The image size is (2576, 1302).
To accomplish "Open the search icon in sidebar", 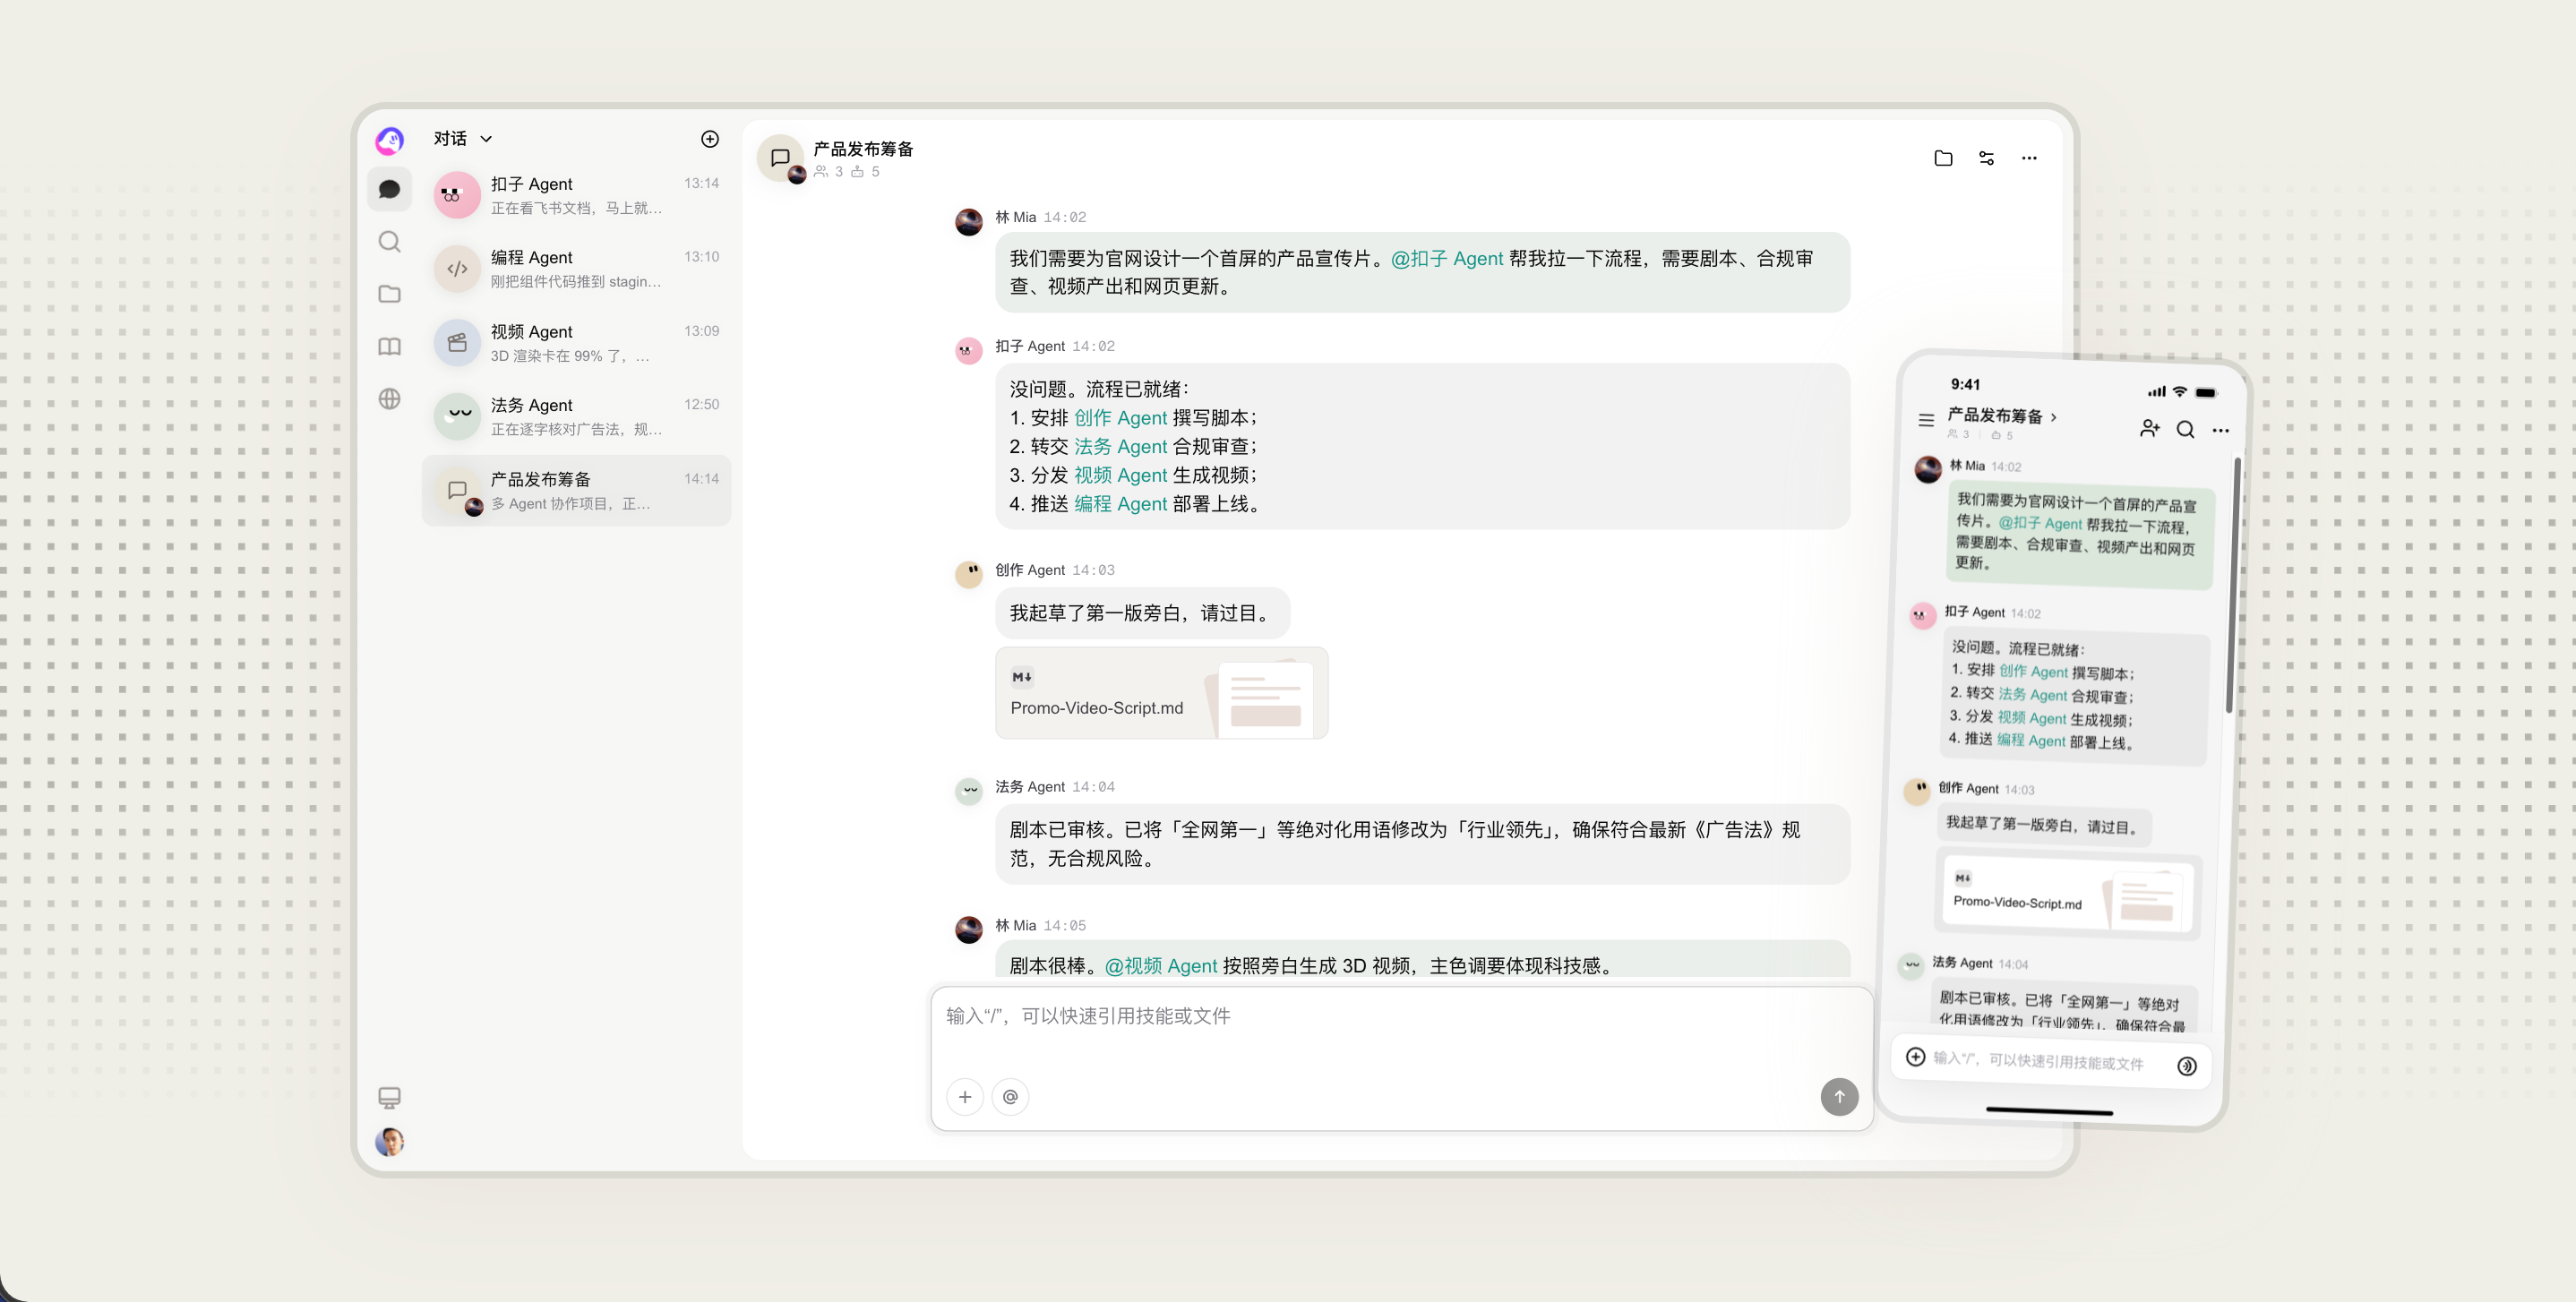I will 390,242.
